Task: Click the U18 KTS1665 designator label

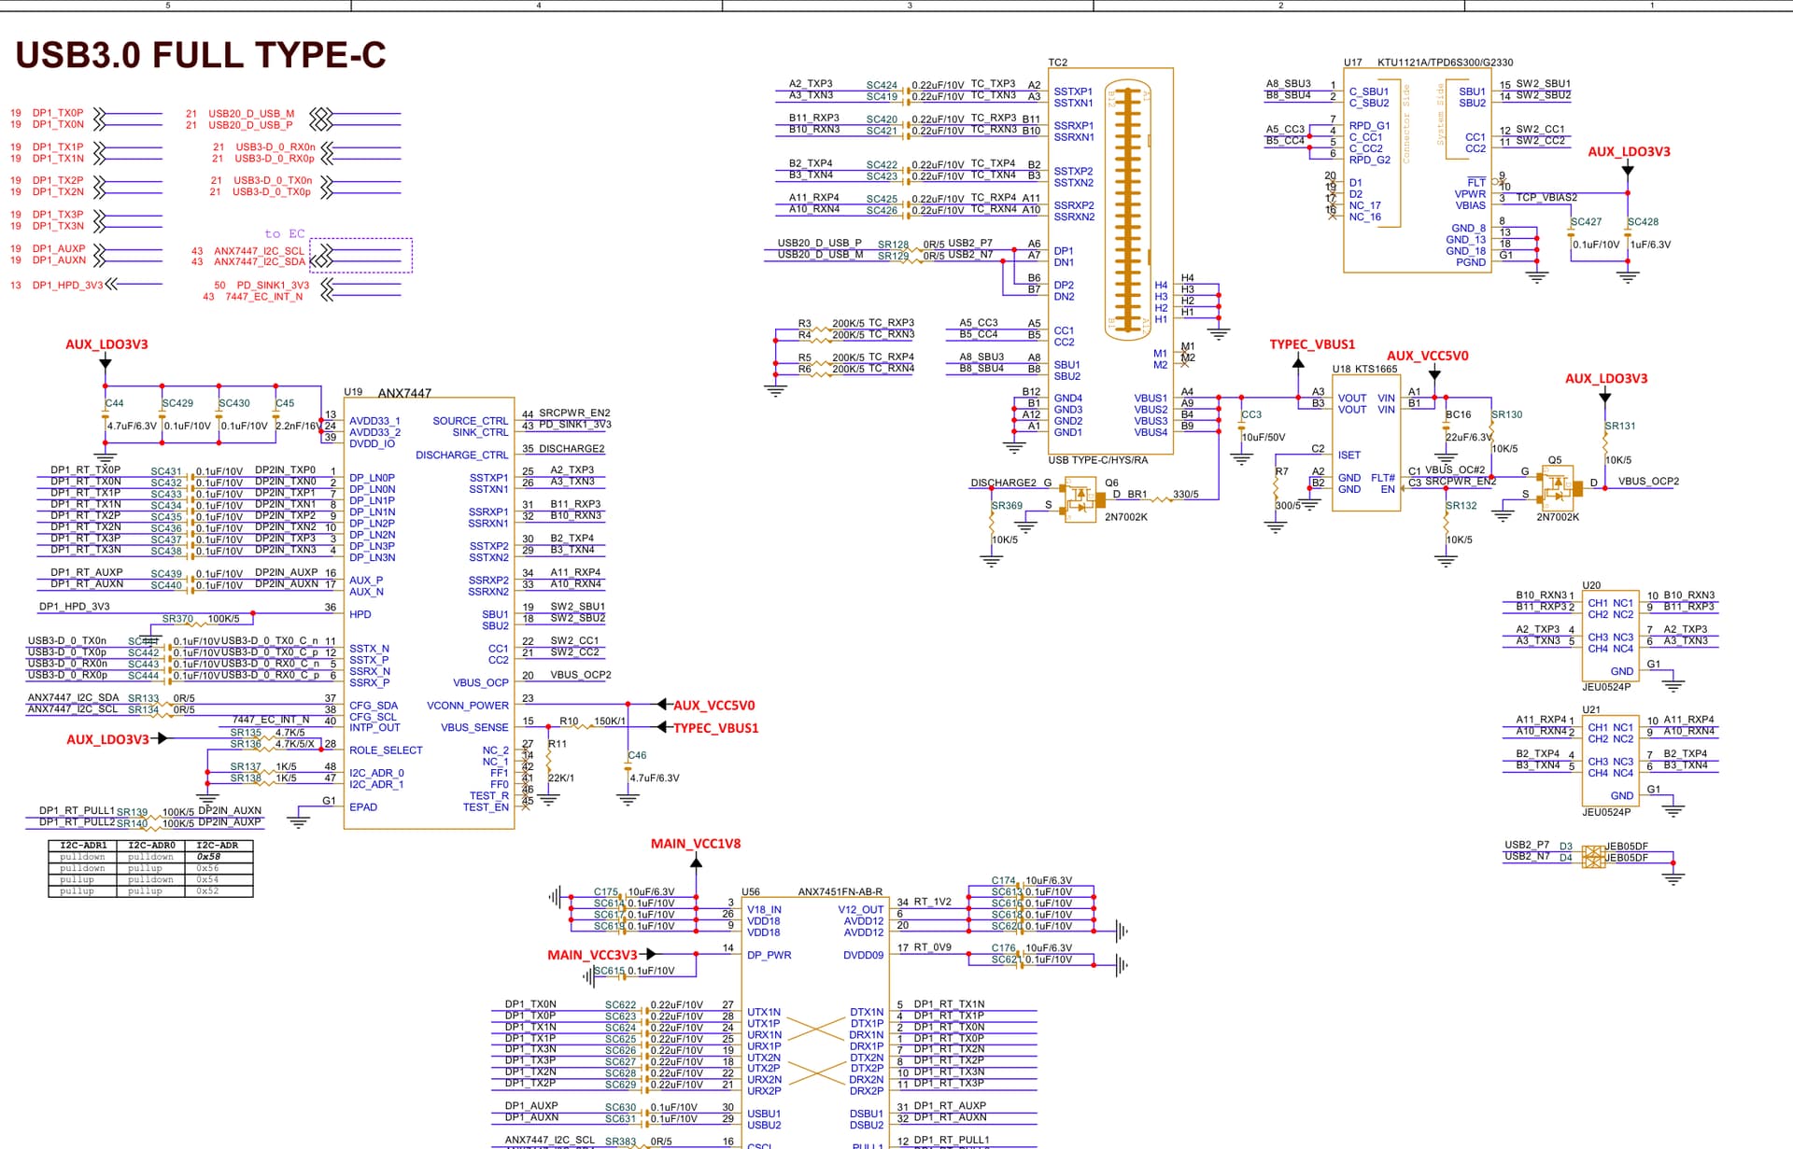Action: click(x=1364, y=369)
